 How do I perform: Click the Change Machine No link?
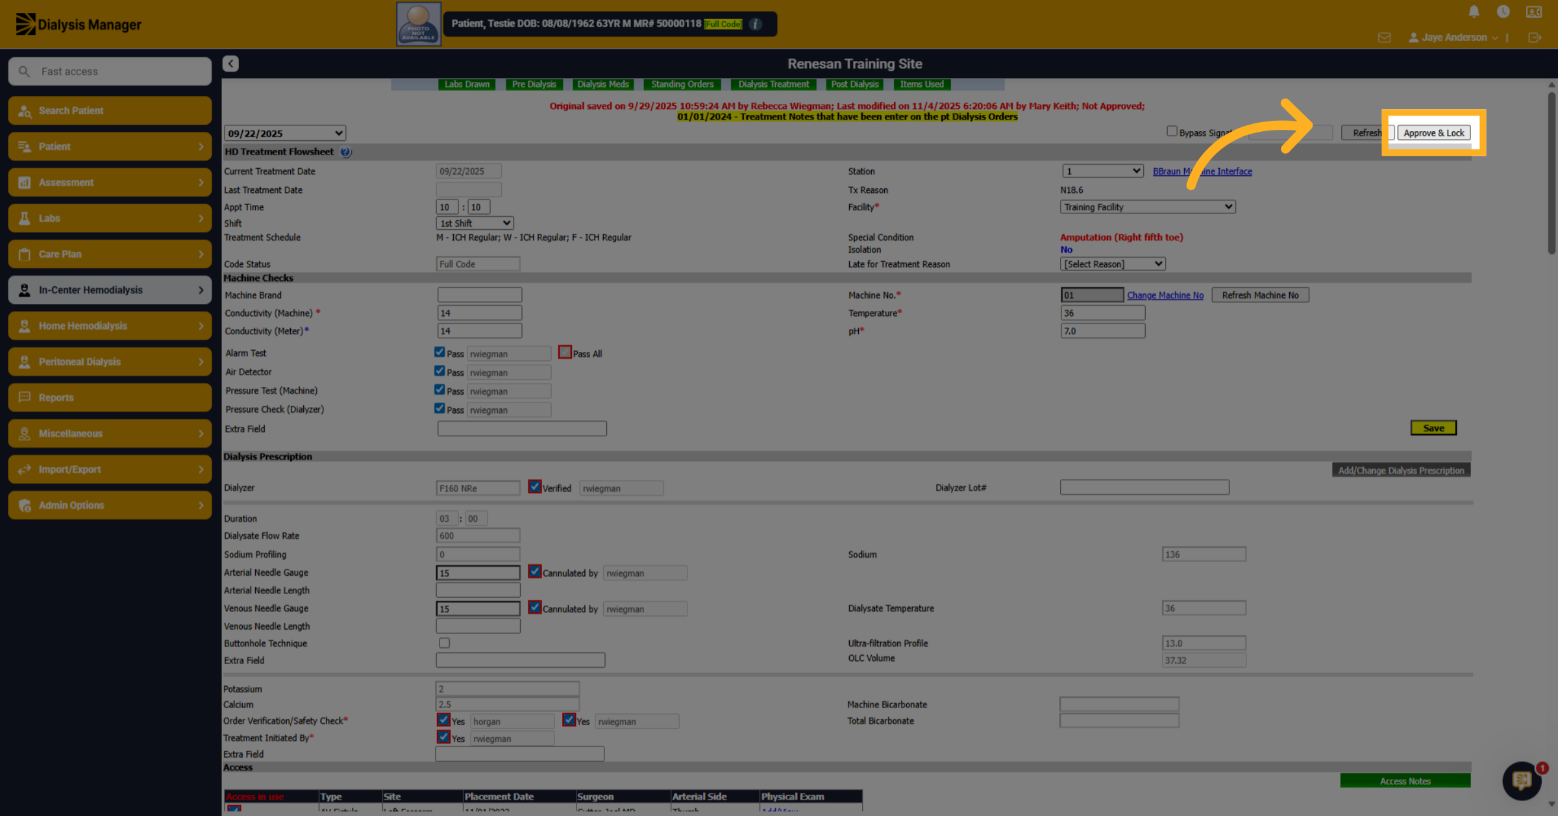coord(1165,295)
